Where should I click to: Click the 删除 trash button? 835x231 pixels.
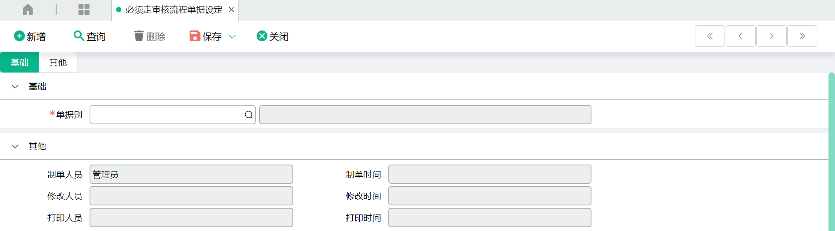point(150,36)
